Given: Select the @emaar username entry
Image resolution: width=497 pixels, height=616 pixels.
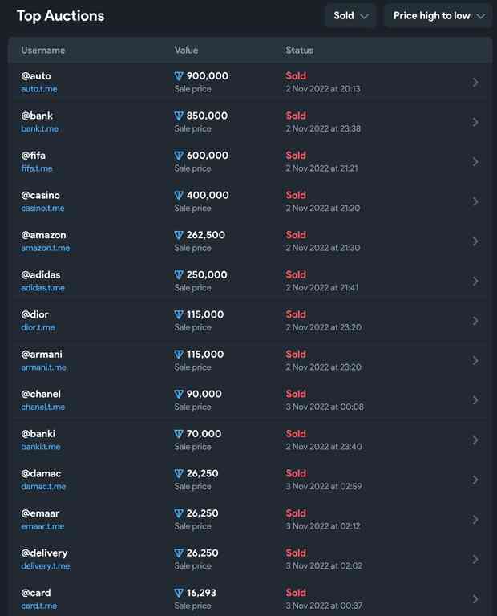Looking at the screenshot, I should coord(40,513).
